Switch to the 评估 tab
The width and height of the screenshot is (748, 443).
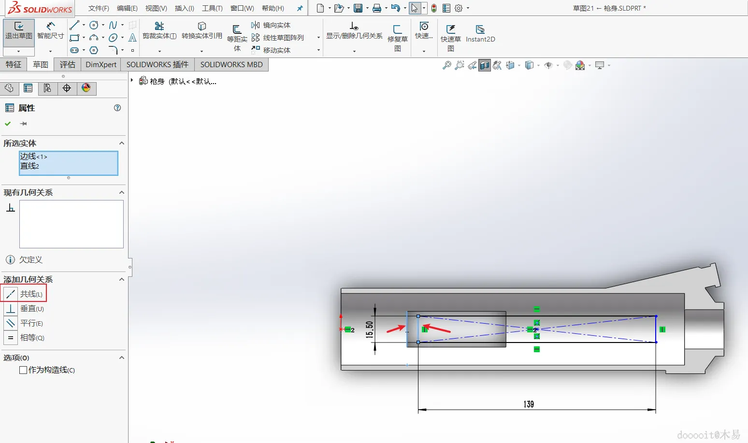click(x=68, y=65)
